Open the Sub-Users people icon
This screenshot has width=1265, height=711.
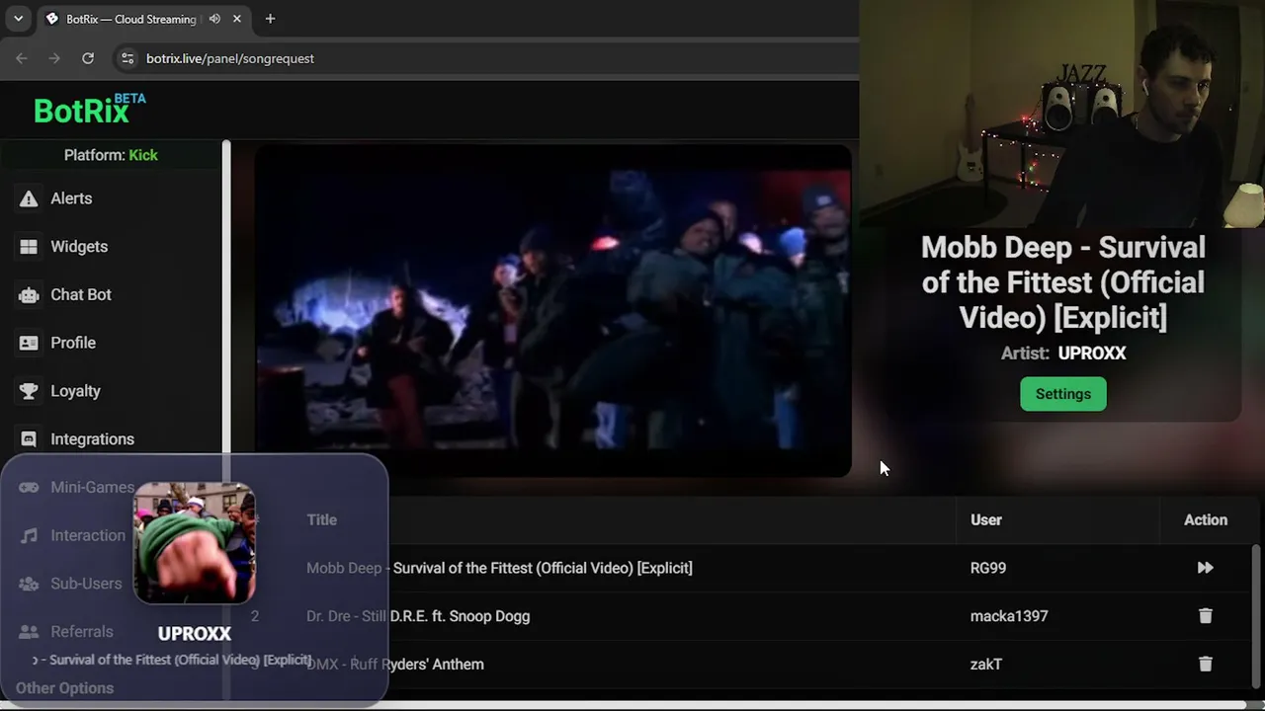(29, 584)
